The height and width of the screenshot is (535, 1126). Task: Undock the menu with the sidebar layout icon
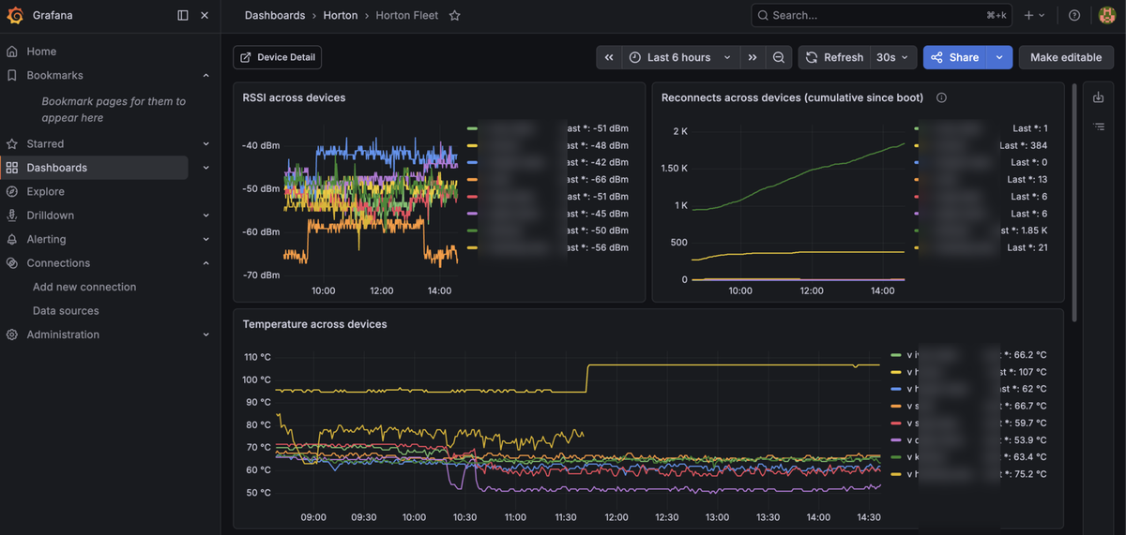click(x=183, y=15)
